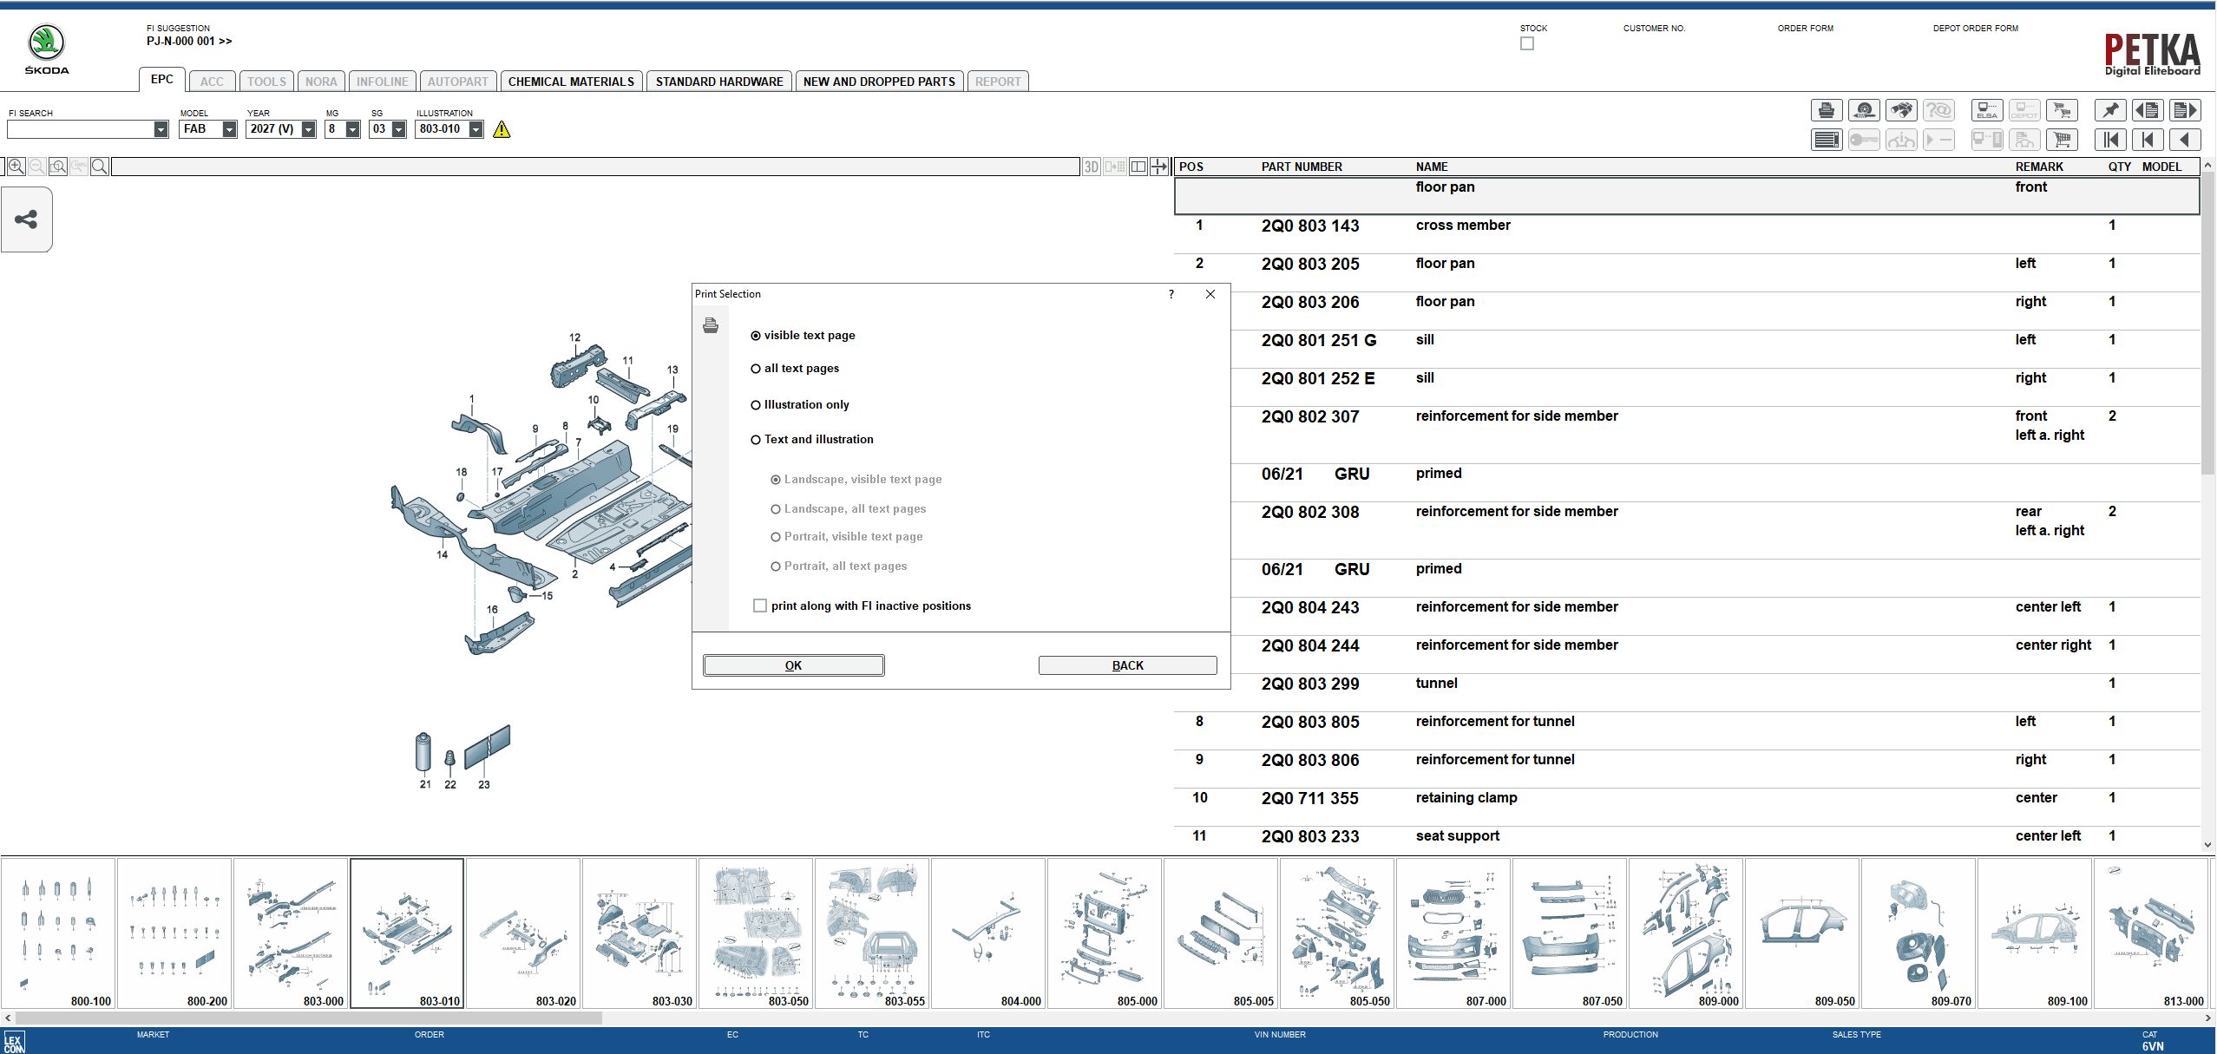This screenshot has height=1054, width=2217.
Task: Open illustration thumbnail 805-000
Action: (x=1105, y=933)
